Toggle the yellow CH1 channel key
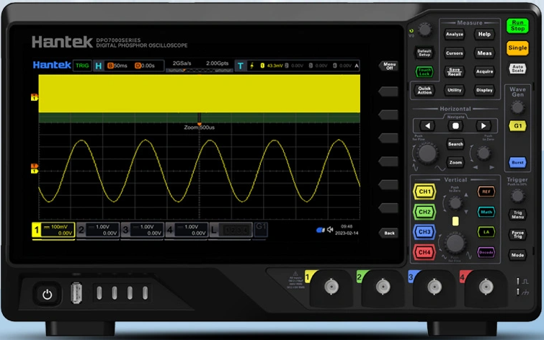Screen dimensions: 544x340 424,192
